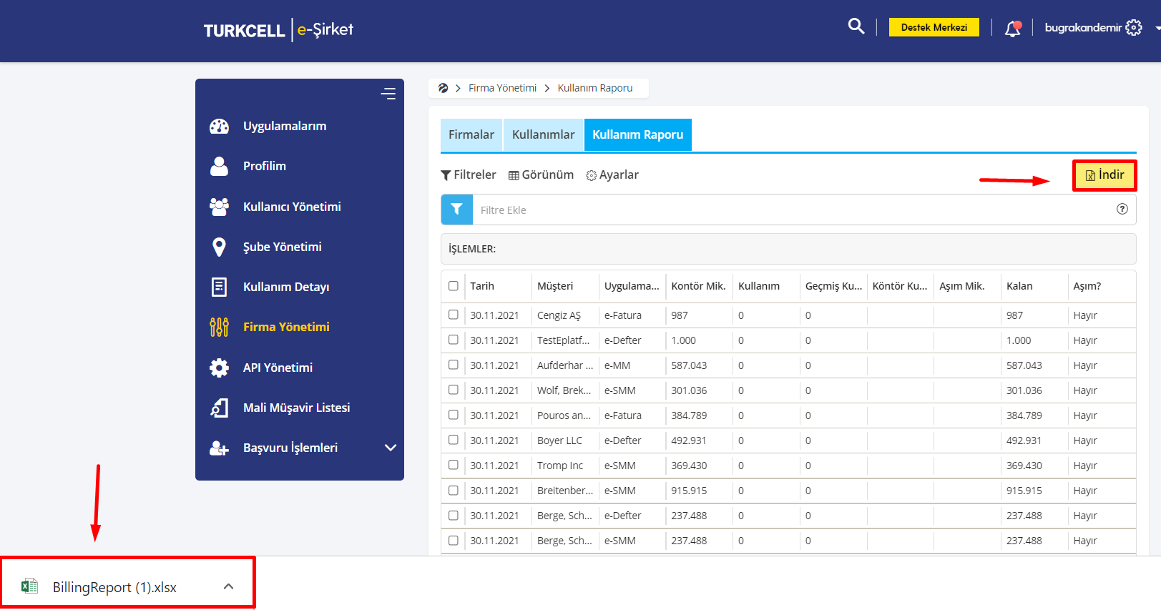Click the Excel icon of BillingReport download

29,586
